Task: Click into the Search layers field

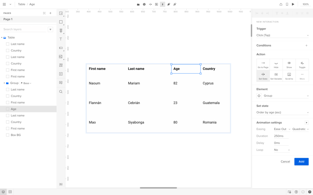Action: [24, 29]
